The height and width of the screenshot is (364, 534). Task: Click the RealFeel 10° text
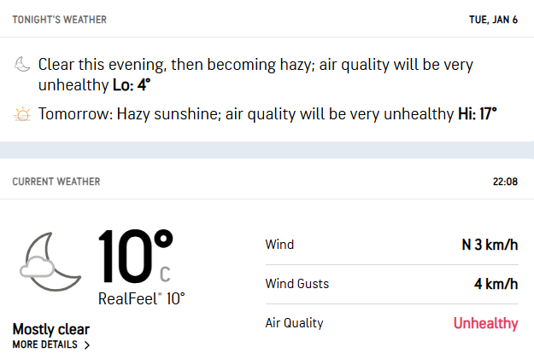tap(141, 298)
